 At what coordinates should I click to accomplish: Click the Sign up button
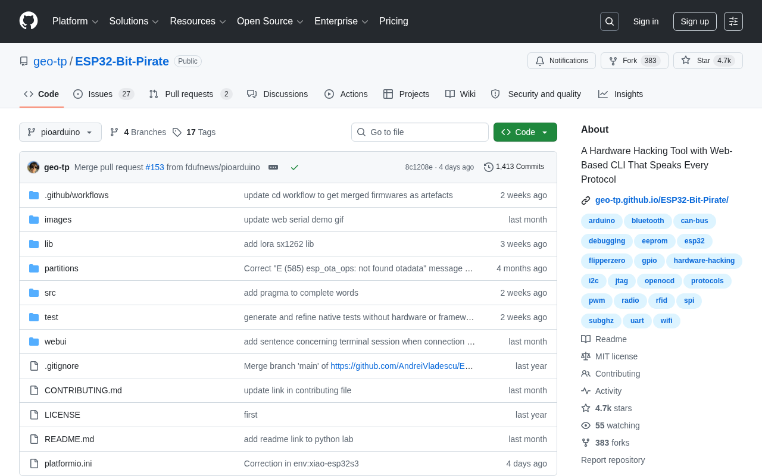pos(695,21)
